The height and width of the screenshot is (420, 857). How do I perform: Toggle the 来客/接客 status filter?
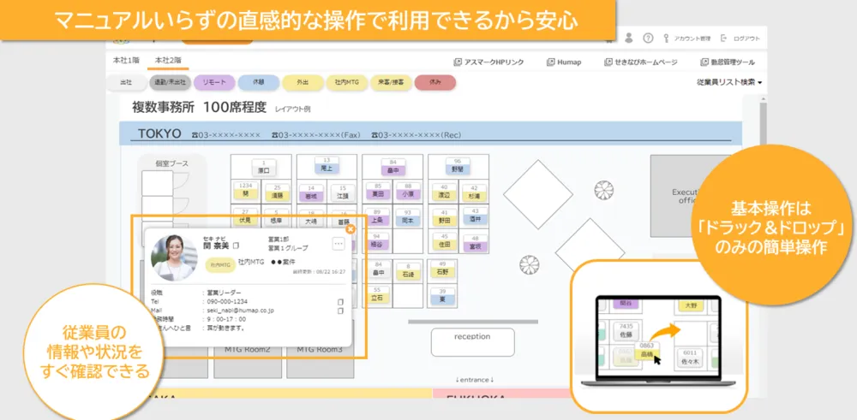click(391, 82)
